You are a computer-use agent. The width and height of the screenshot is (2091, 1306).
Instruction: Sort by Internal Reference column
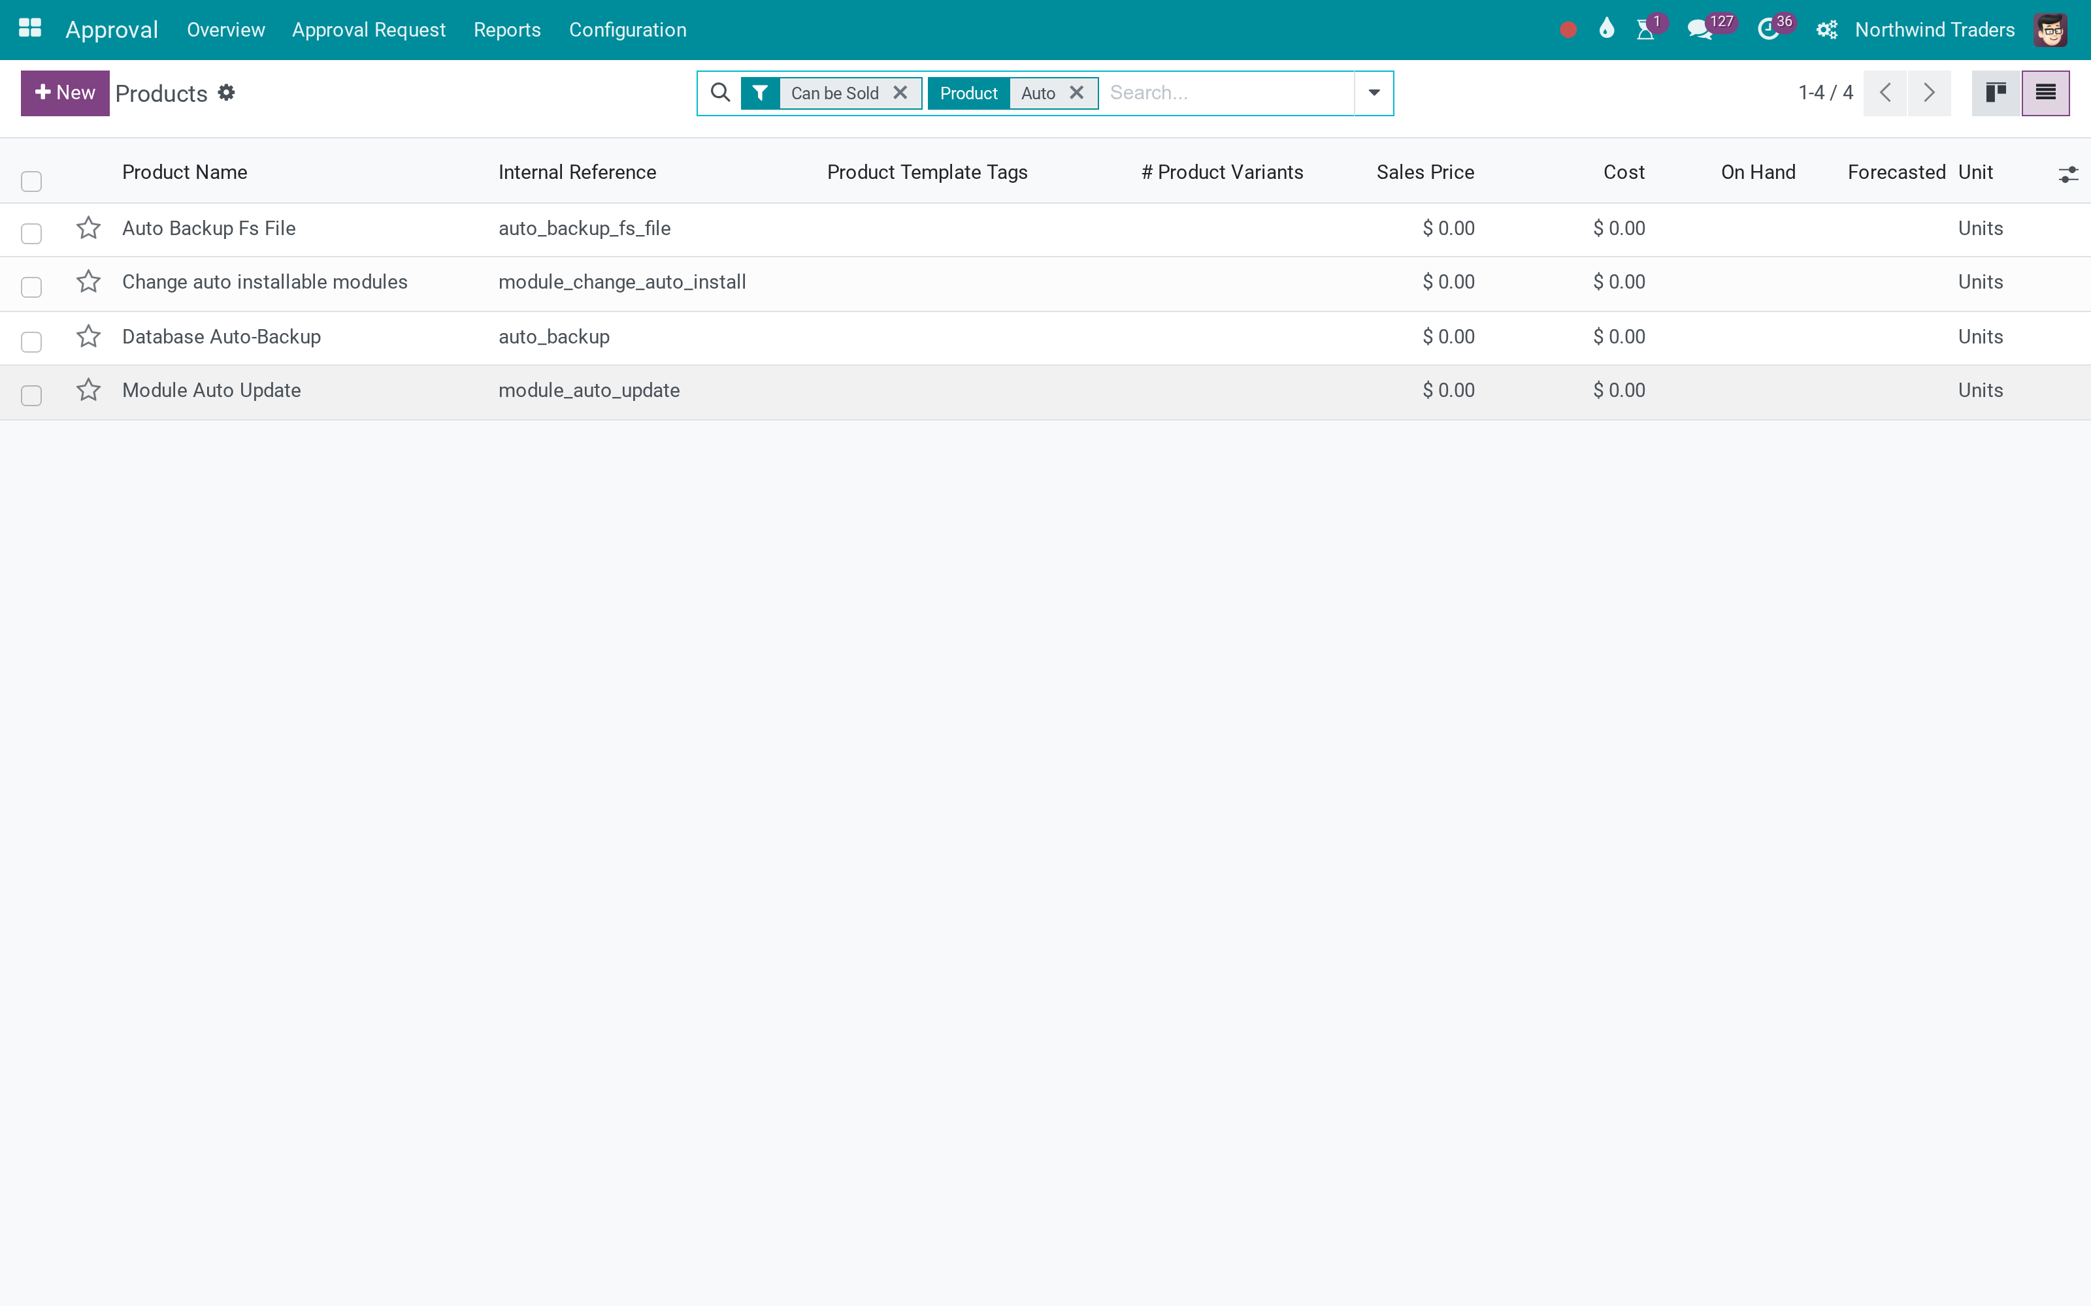577,172
